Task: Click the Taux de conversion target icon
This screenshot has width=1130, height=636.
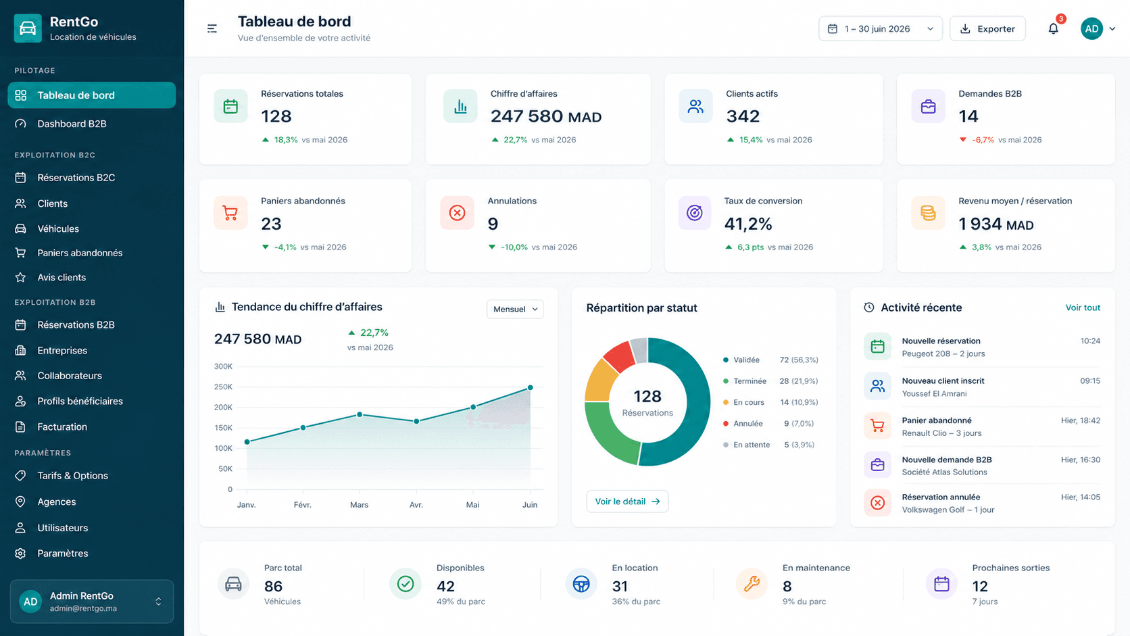Action: pyautogui.click(x=695, y=213)
